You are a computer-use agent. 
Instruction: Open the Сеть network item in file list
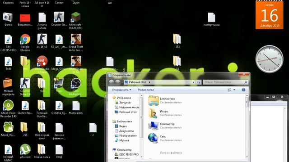point(165,138)
